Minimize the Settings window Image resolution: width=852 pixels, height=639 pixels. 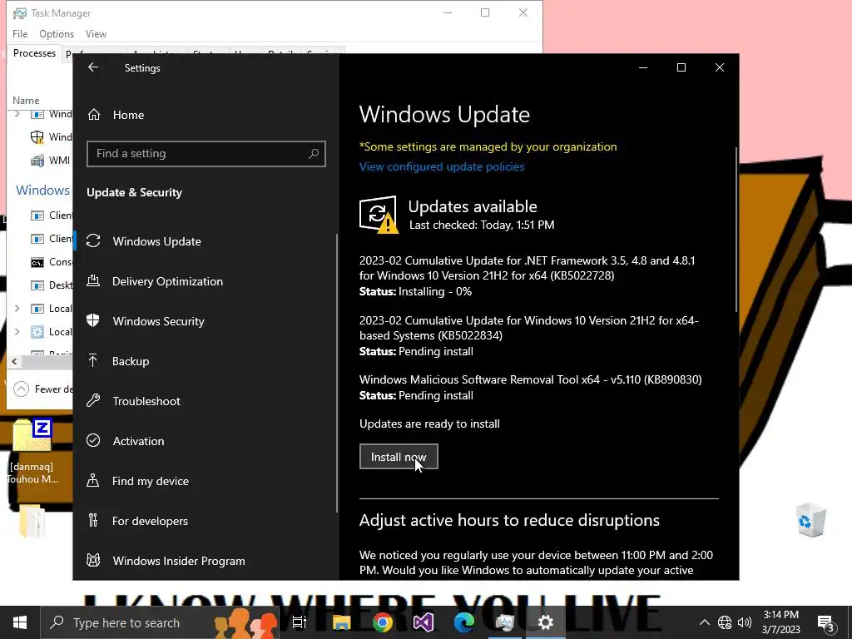coord(643,67)
